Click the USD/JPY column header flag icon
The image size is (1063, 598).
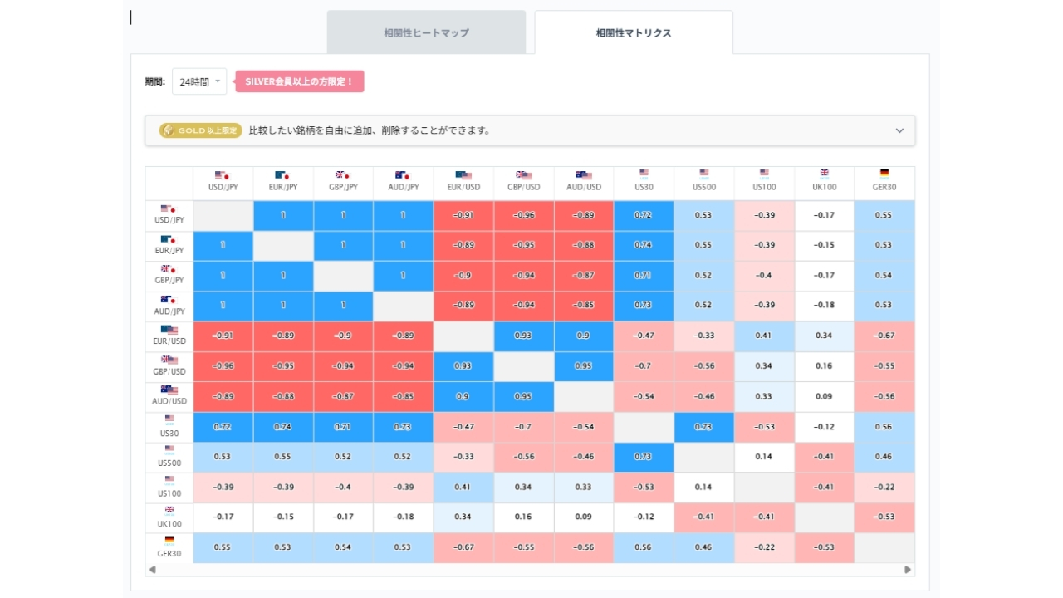point(223,175)
